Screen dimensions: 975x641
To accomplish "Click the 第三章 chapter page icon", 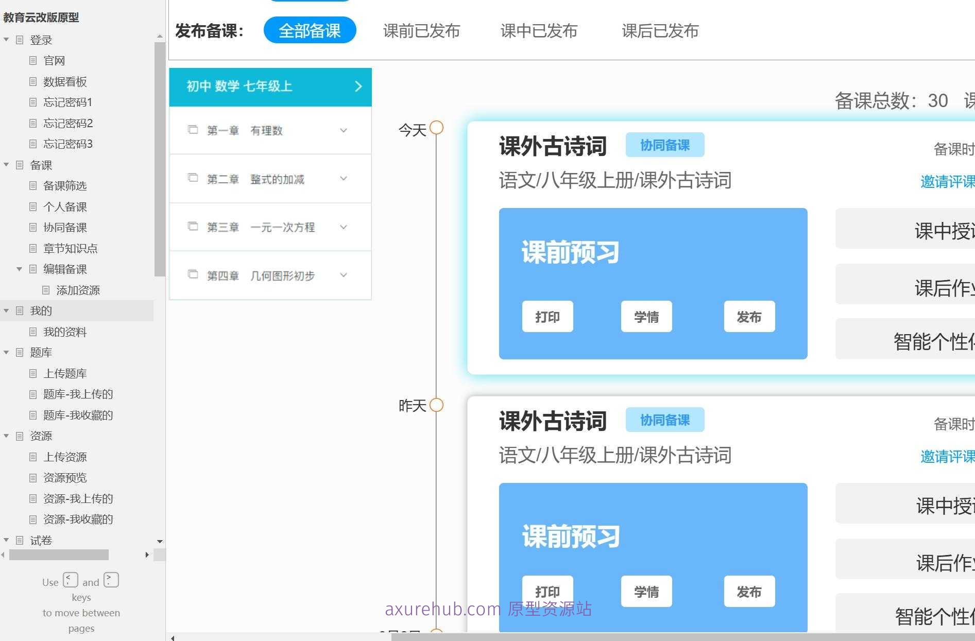I will click(193, 227).
